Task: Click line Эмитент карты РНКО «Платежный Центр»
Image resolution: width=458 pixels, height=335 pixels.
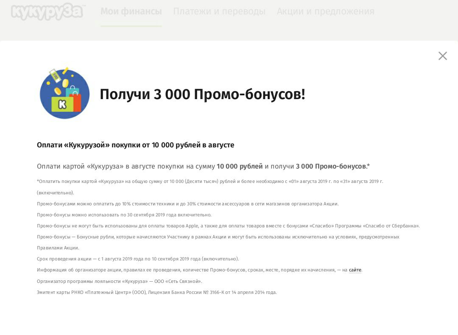Action: (x=156, y=292)
